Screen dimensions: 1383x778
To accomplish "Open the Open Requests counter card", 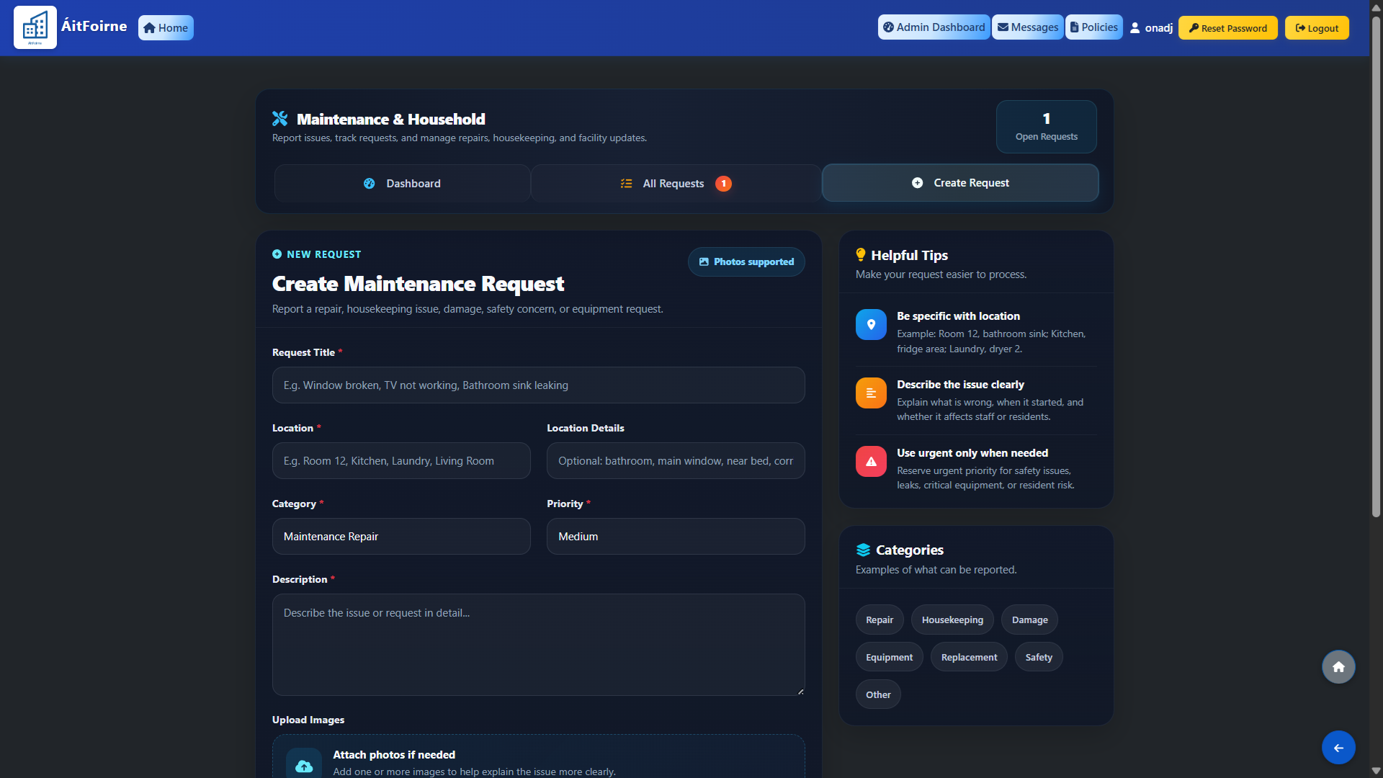I will coord(1046,126).
